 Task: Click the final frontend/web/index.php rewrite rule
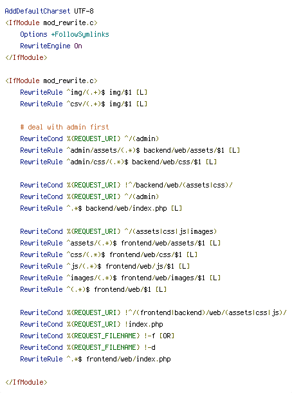(x=96, y=359)
